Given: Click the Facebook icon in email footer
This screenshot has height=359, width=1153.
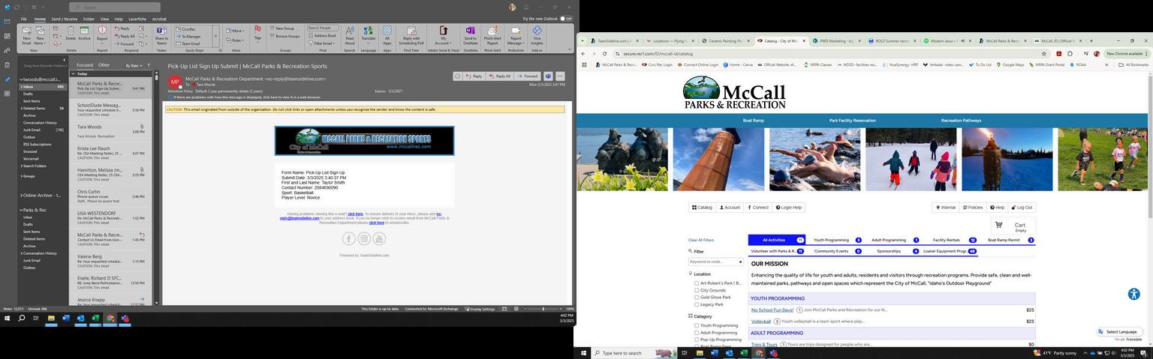Looking at the screenshot, I should coord(349,238).
